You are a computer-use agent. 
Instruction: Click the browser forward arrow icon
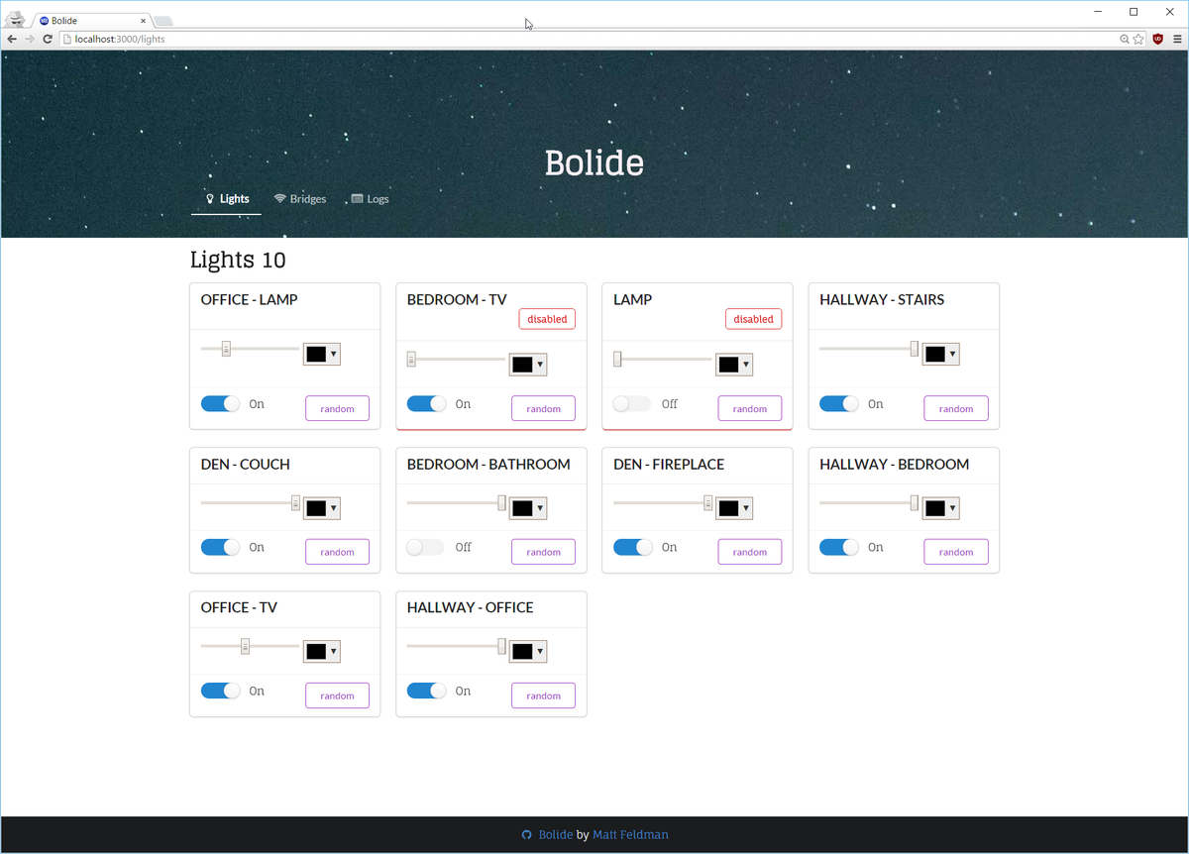click(30, 39)
